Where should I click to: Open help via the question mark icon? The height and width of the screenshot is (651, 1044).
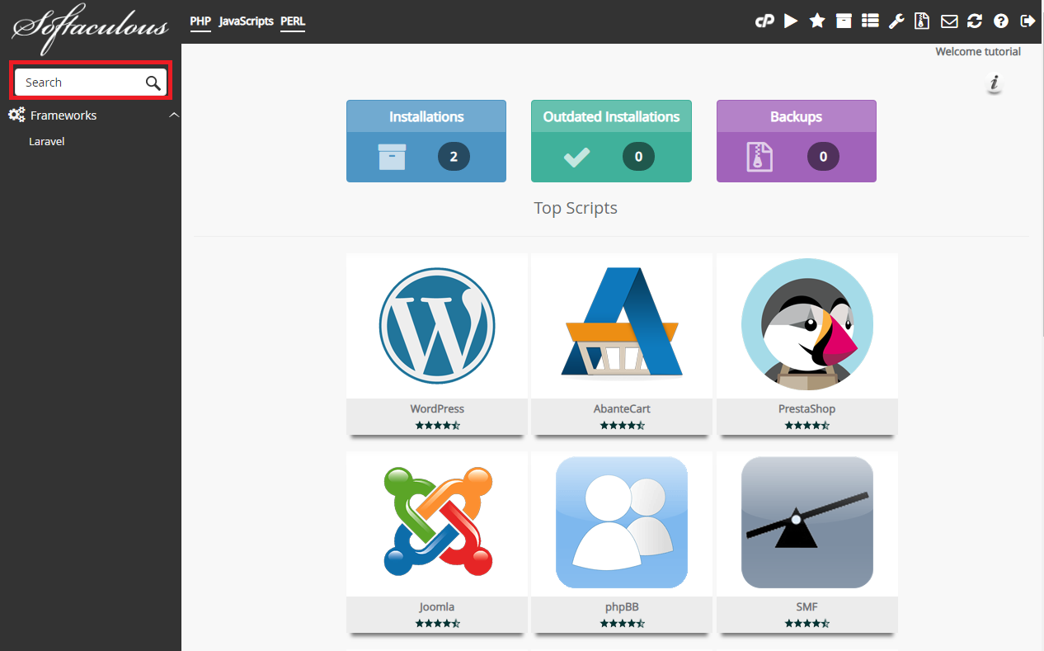tap(1001, 21)
